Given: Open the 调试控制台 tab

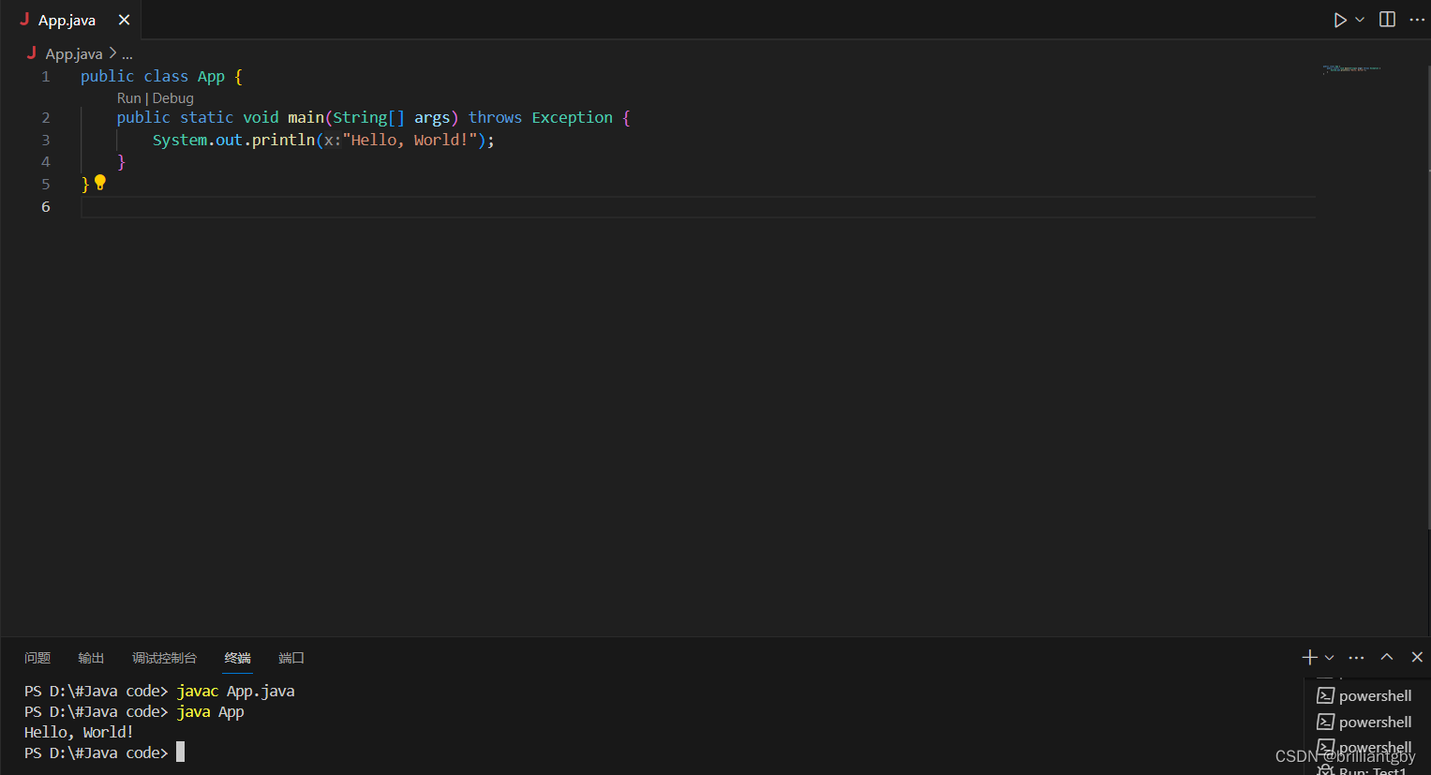Looking at the screenshot, I should tap(165, 657).
